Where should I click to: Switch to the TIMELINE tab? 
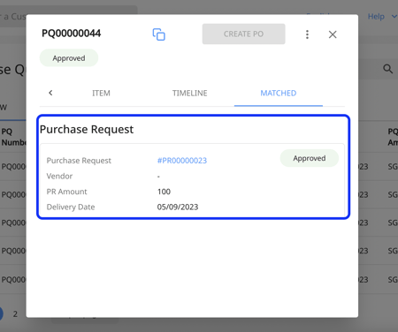pos(190,94)
